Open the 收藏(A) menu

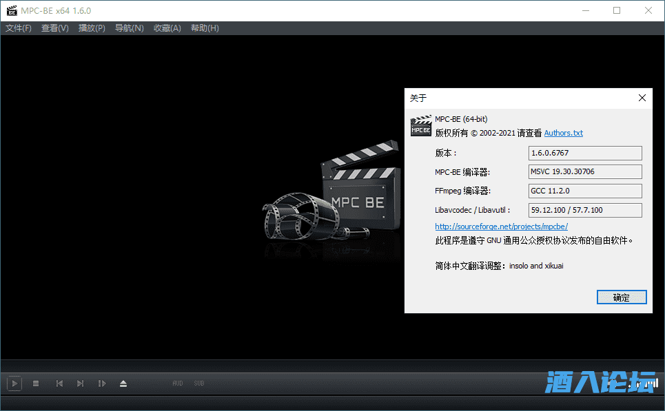point(167,28)
